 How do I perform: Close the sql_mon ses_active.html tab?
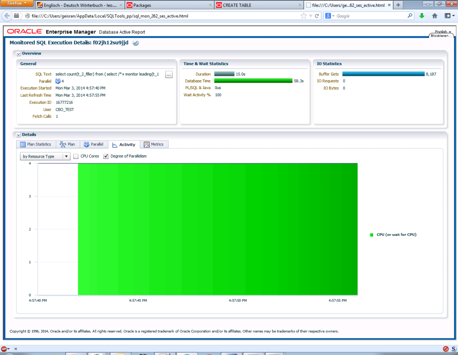pyautogui.click(x=389, y=5)
